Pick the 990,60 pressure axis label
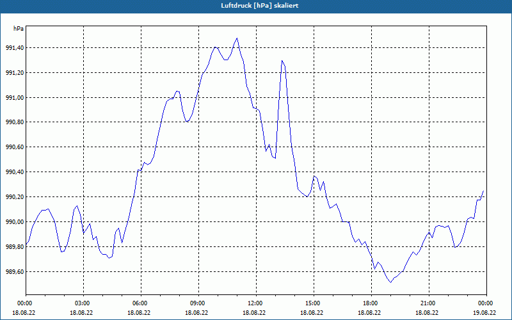This screenshot has height=320, width=512. point(15,147)
